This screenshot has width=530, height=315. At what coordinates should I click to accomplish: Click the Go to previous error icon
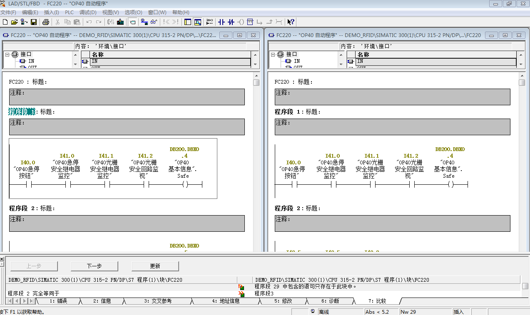(166, 22)
